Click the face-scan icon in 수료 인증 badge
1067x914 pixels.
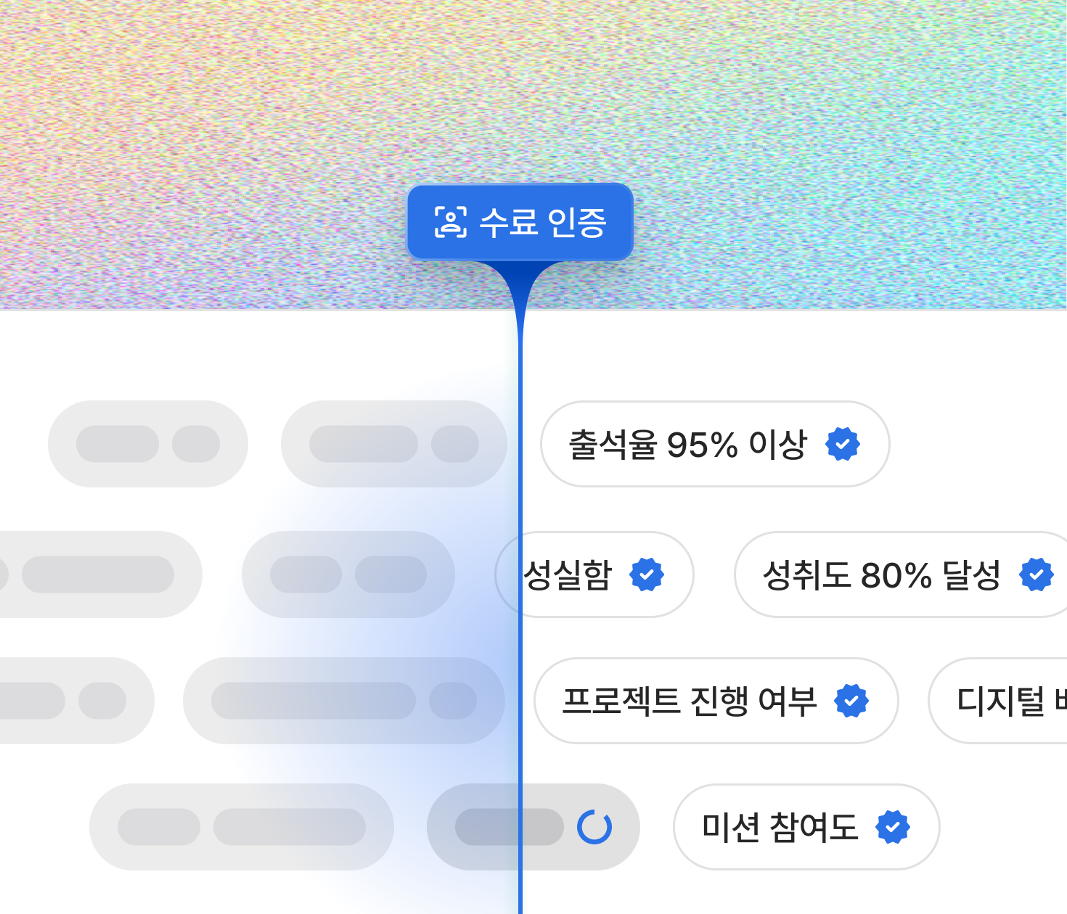tap(451, 222)
